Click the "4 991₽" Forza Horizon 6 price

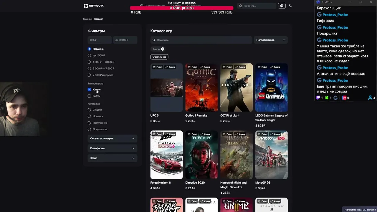155,188
